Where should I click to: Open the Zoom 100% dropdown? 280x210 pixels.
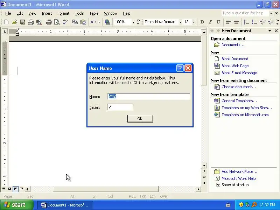[133, 22]
